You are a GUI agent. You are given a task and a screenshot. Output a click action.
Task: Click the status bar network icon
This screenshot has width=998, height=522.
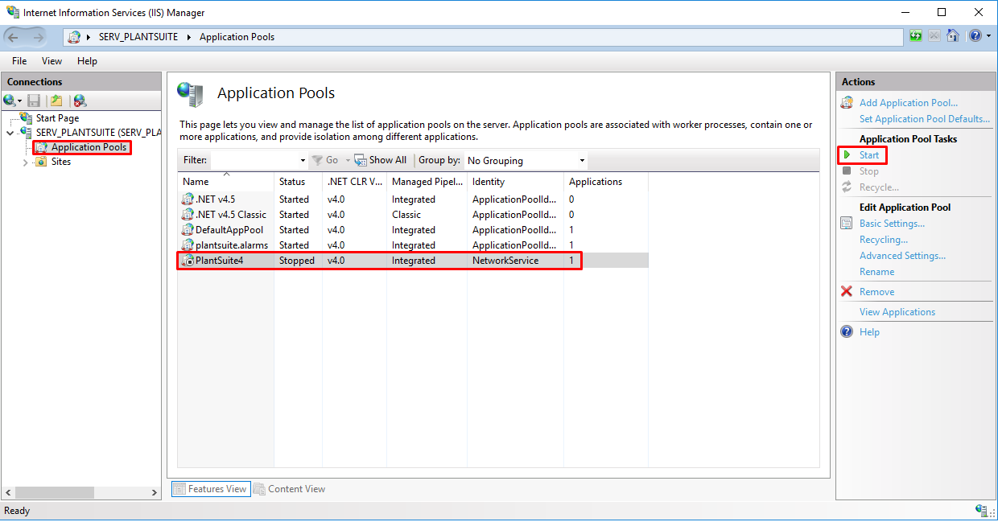pyautogui.click(x=982, y=511)
